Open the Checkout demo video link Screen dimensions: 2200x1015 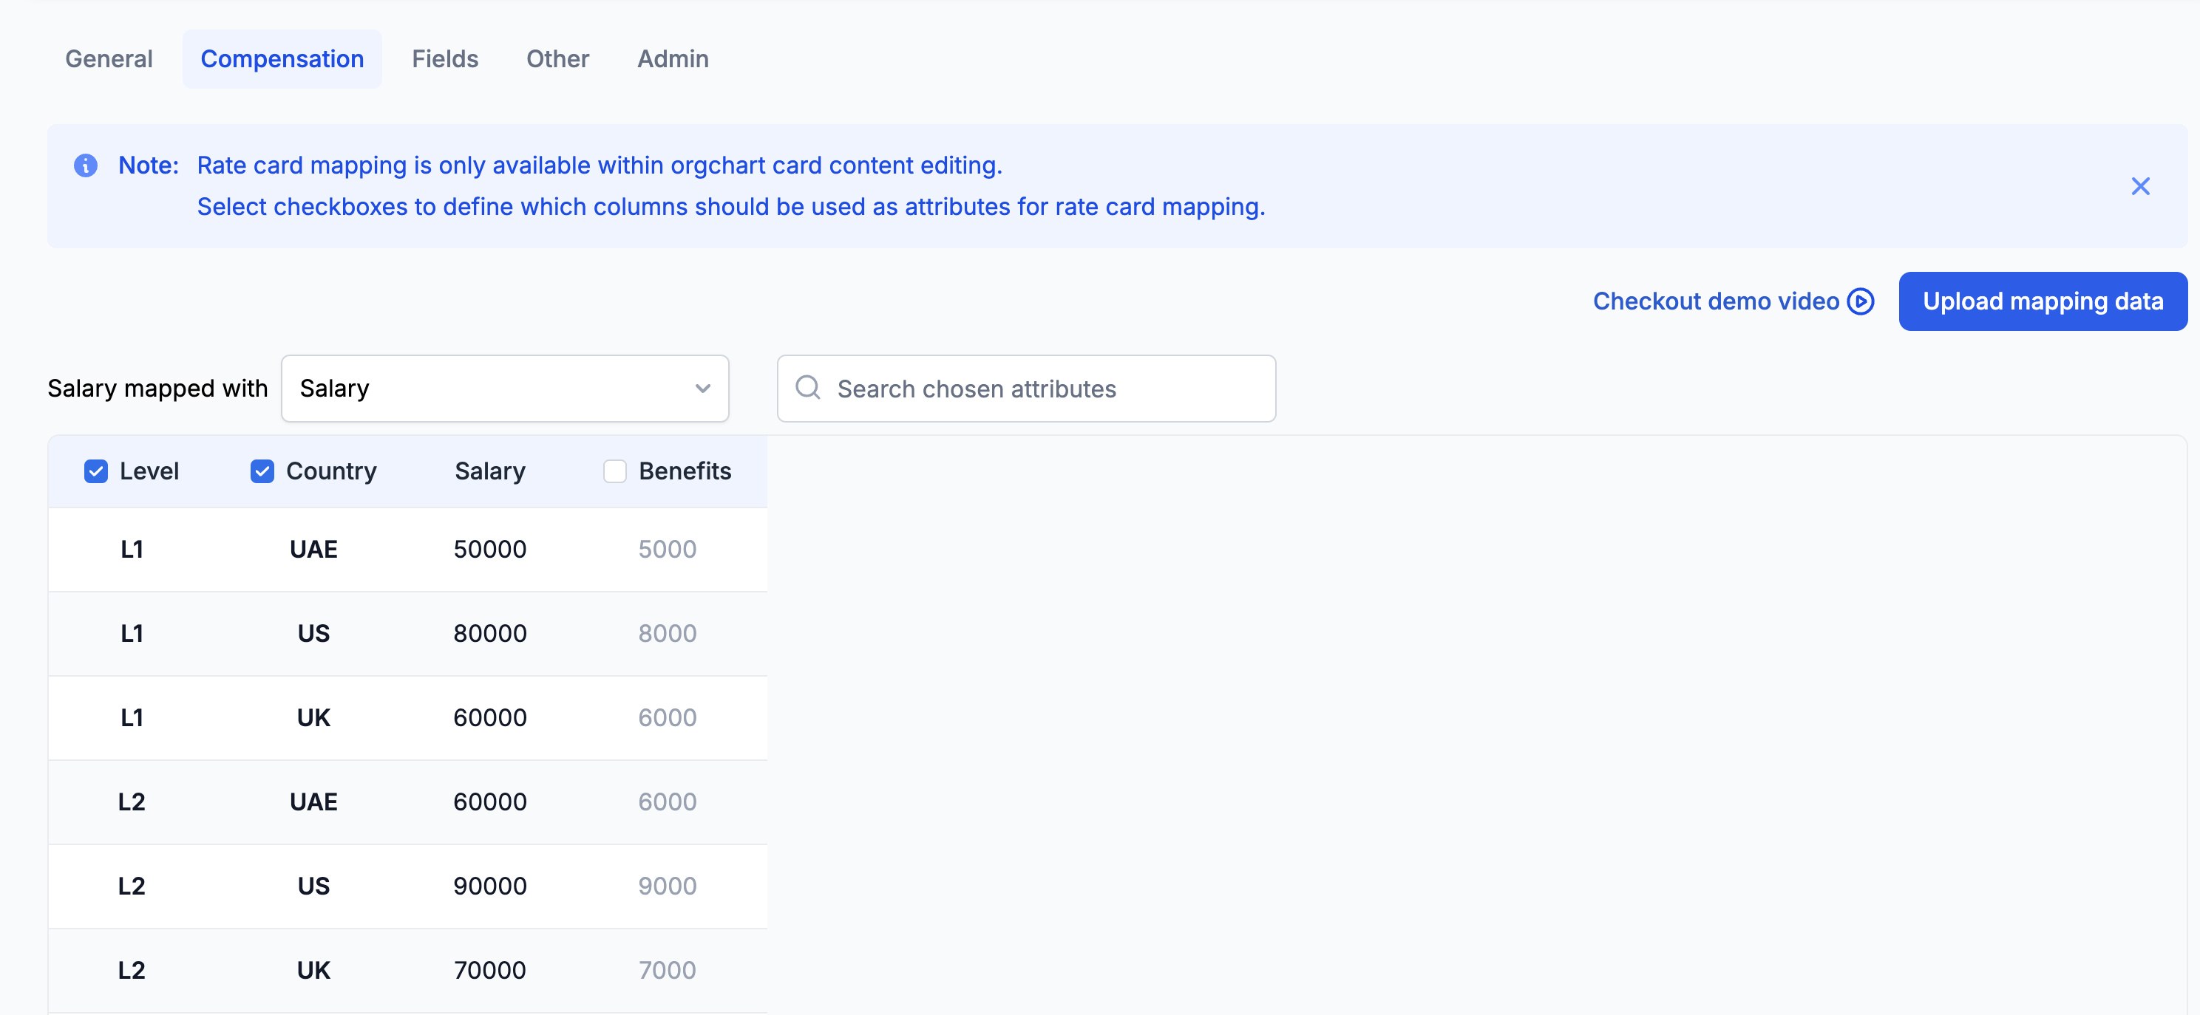click(x=1715, y=301)
